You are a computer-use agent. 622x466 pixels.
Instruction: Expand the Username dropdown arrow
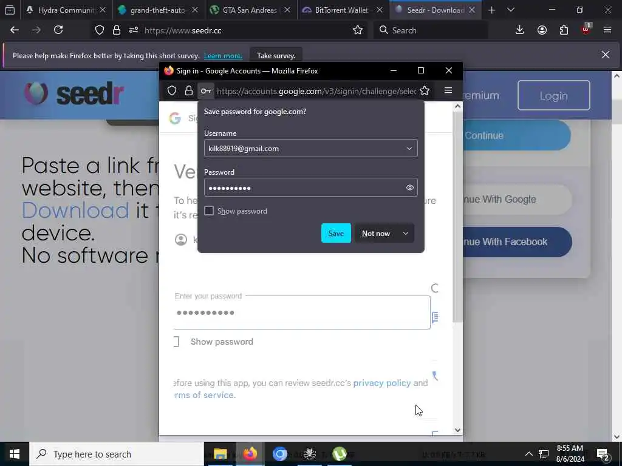point(409,149)
